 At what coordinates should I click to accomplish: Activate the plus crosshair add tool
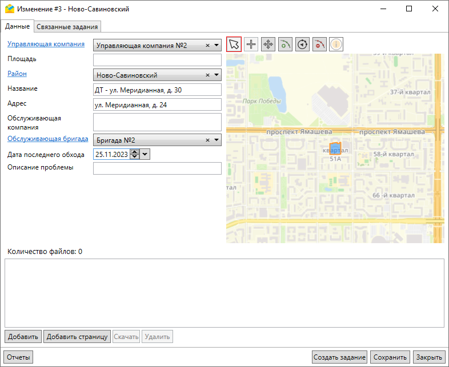coord(251,45)
